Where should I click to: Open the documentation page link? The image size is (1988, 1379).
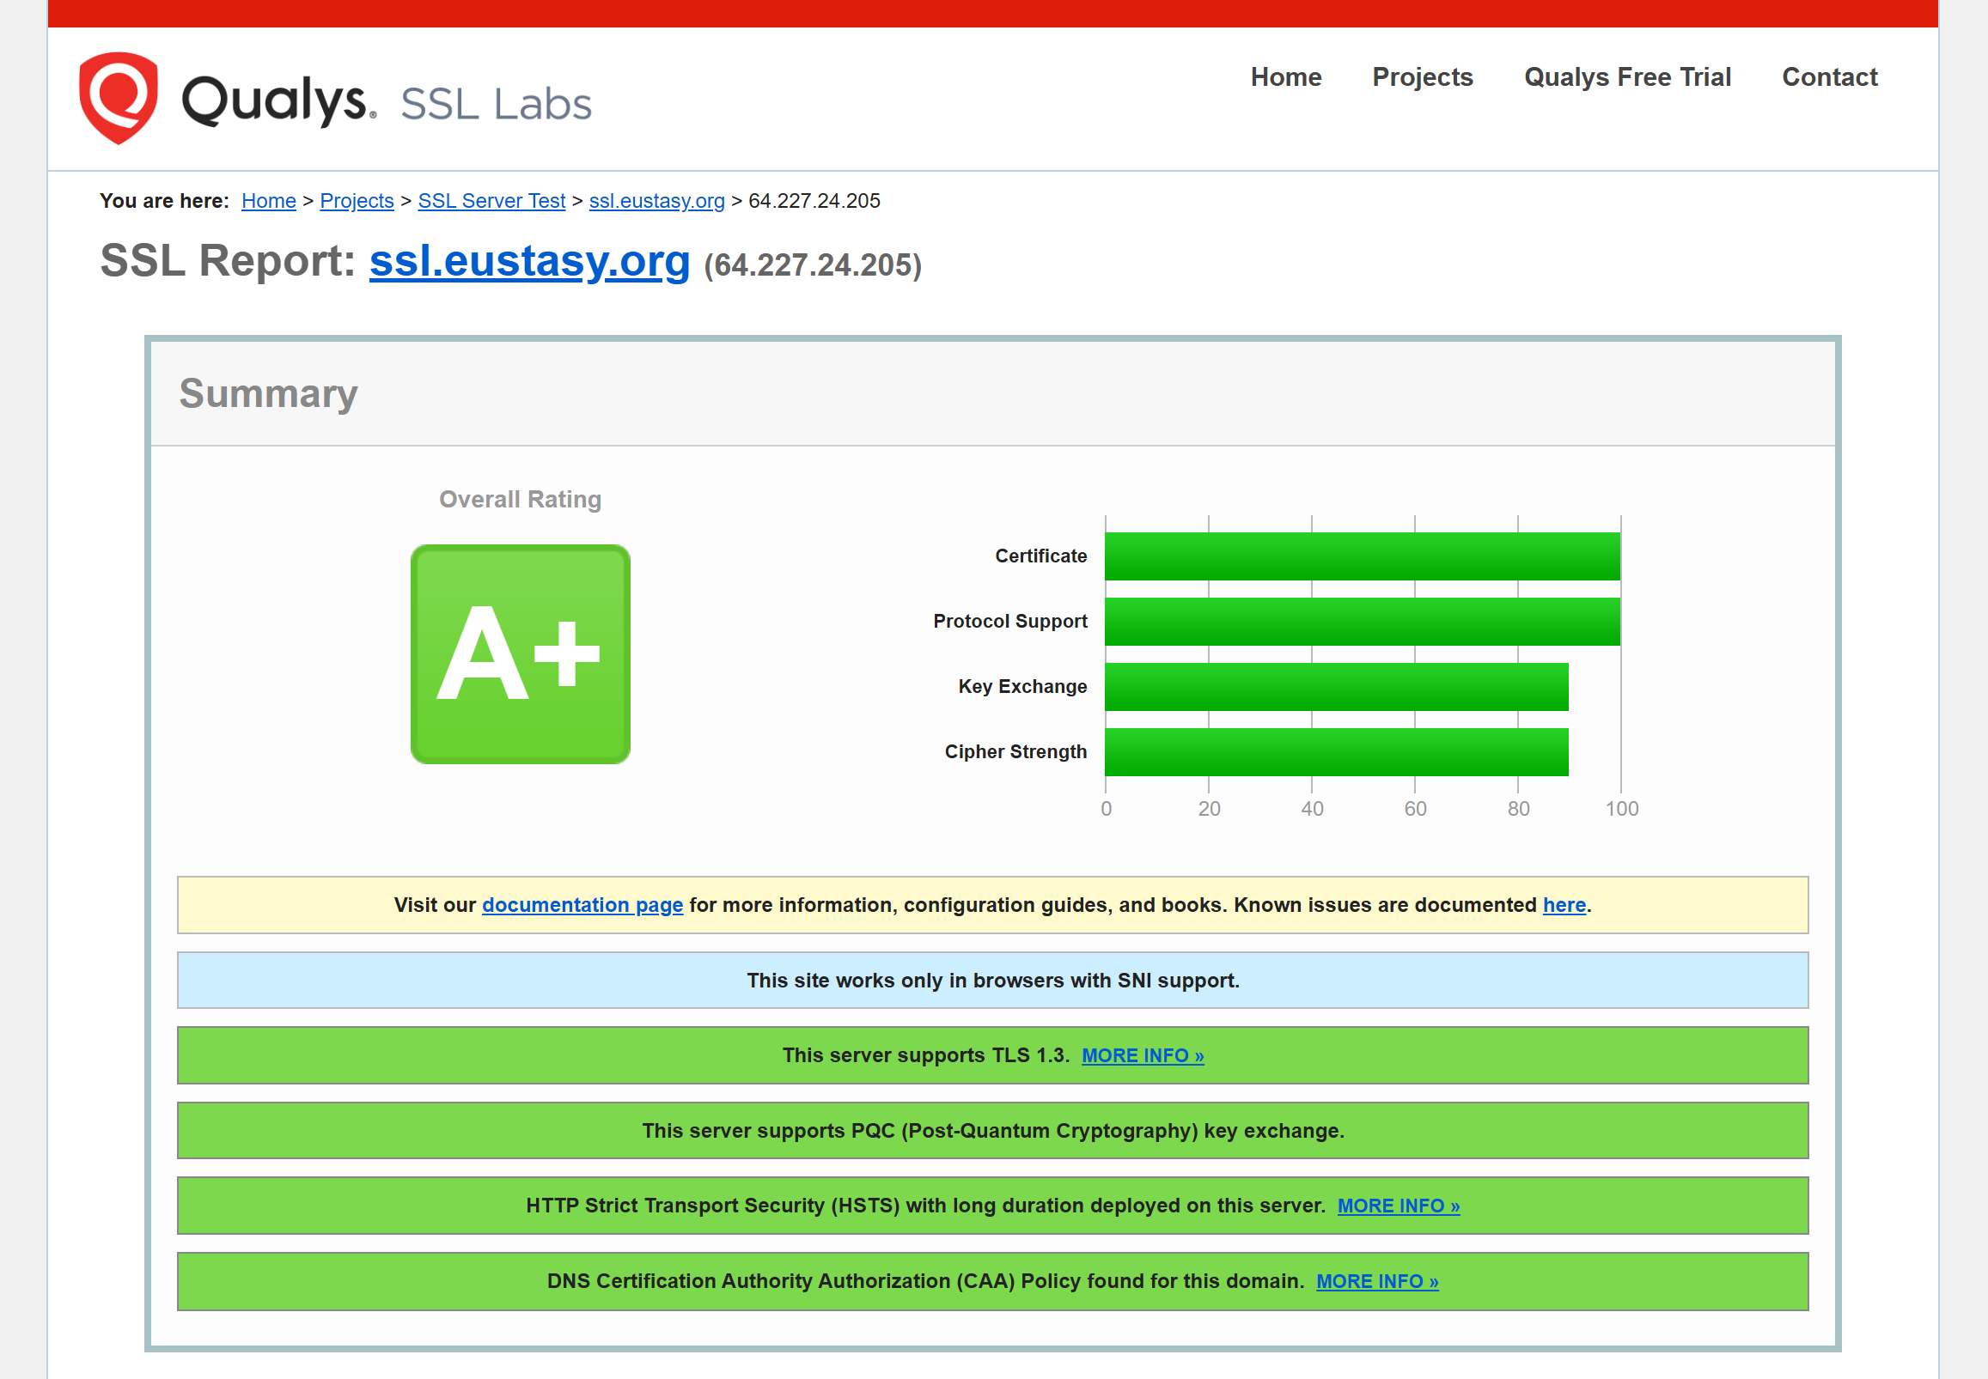[x=582, y=905]
